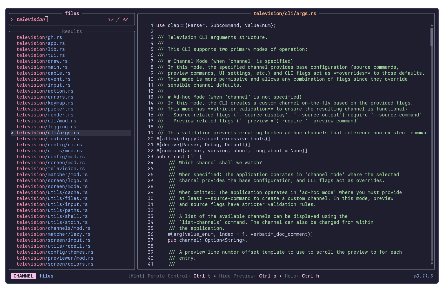Select television/utils/mod.rs result
Viewport: 444px width, 291px height.
click(49, 151)
